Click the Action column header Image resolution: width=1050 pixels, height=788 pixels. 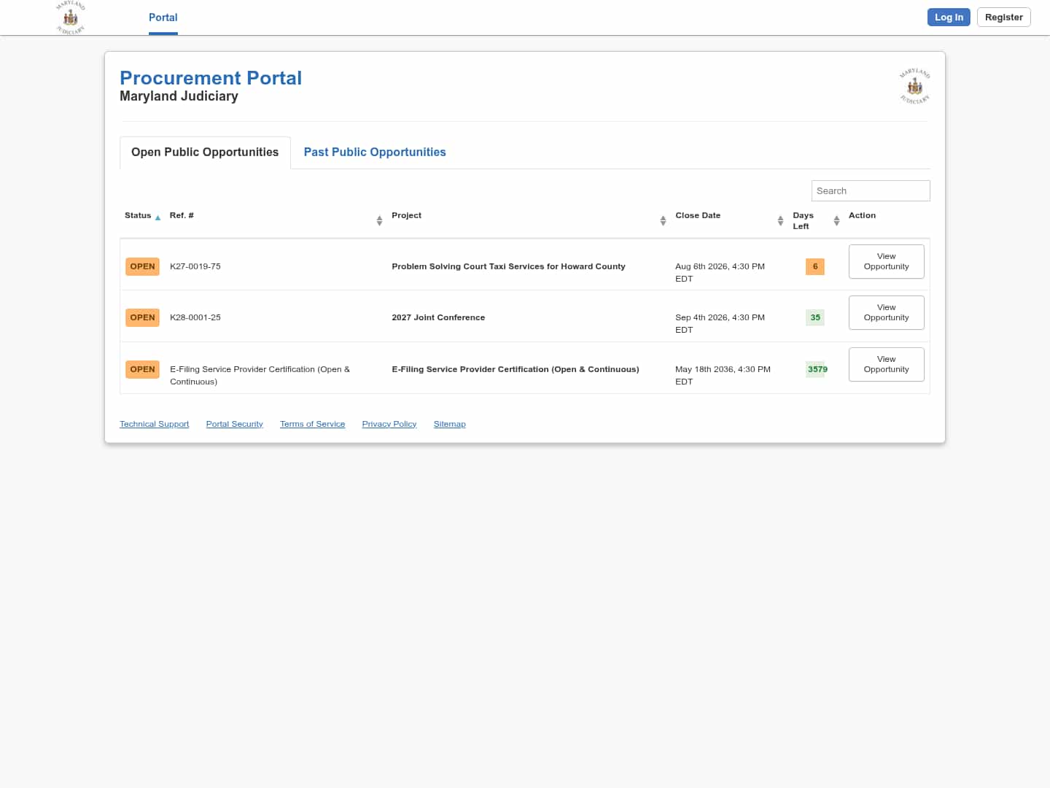(x=862, y=215)
